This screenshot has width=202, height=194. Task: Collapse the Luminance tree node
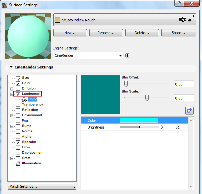(x=12, y=94)
